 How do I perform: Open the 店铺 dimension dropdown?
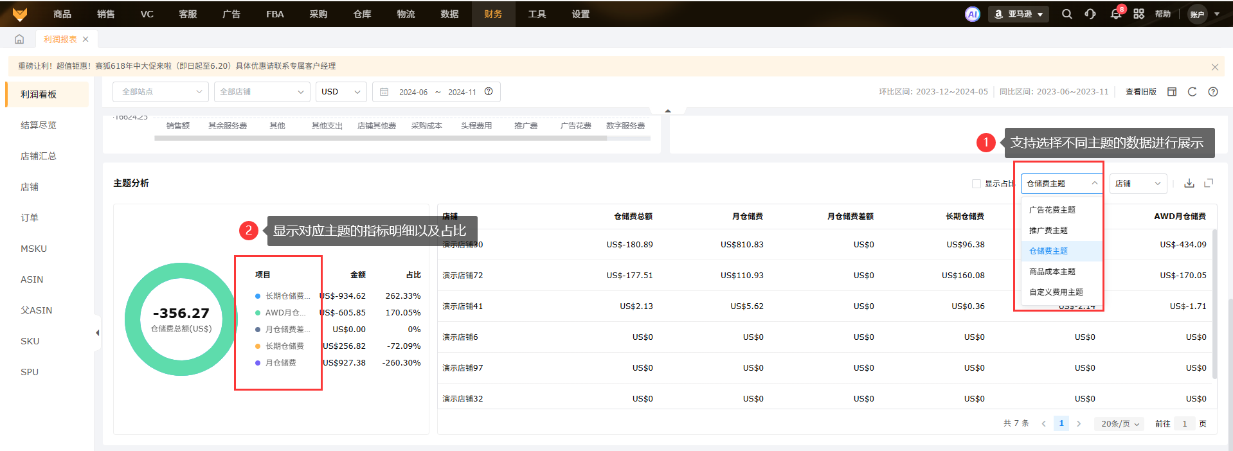(1138, 184)
